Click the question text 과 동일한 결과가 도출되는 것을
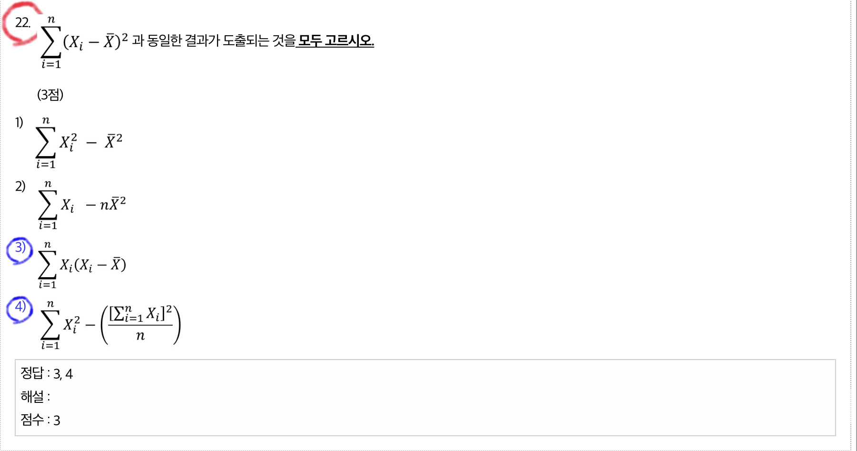The width and height of the screenshot is (857, 451). tap(213, 41)
